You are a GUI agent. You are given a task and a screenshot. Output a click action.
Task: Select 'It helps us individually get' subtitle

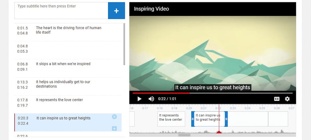tap(68, 86)
